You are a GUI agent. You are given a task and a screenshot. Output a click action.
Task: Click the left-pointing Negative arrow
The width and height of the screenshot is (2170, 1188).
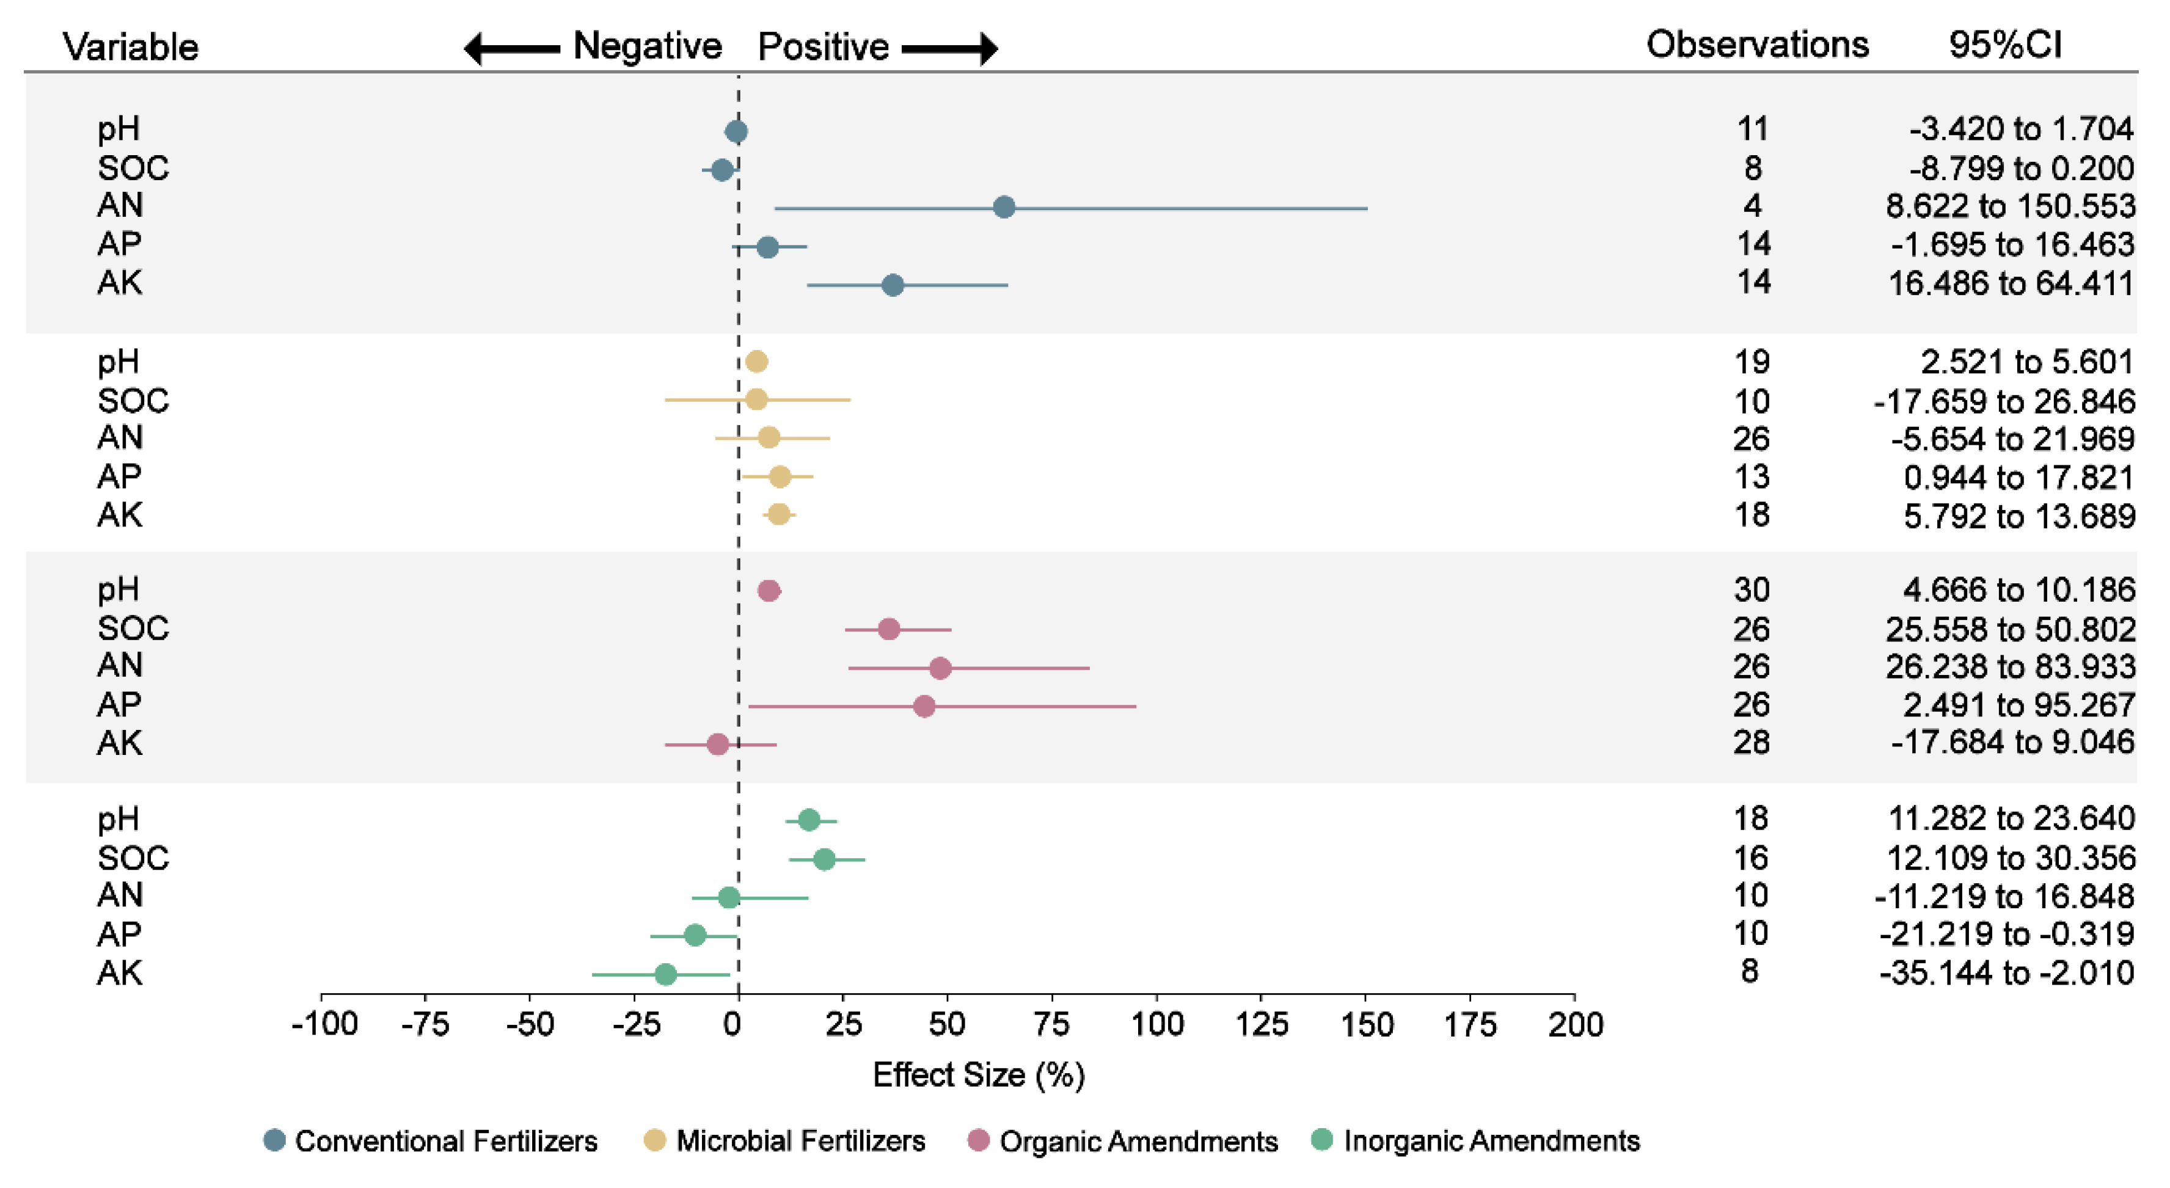[511, 49]
